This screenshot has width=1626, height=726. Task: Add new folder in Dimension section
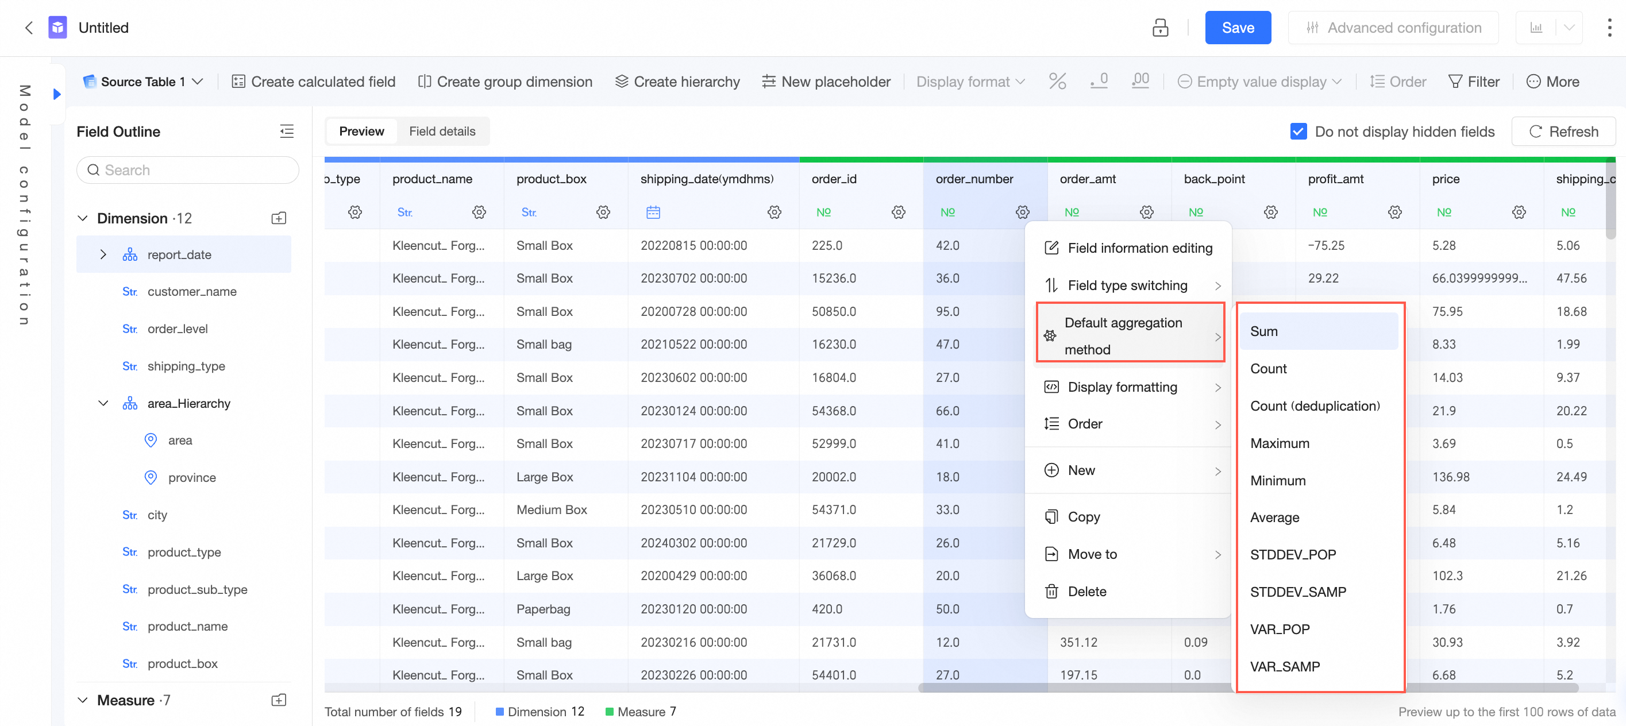[x=278, y=218]
